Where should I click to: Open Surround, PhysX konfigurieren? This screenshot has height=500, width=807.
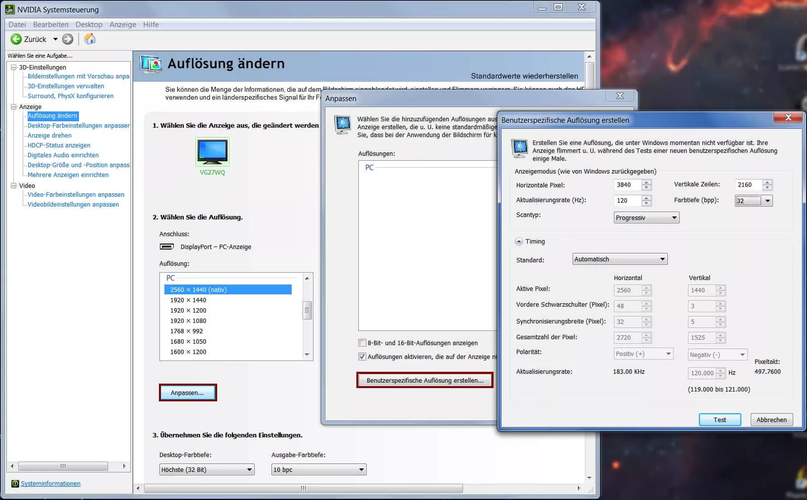tap(71, 96)
